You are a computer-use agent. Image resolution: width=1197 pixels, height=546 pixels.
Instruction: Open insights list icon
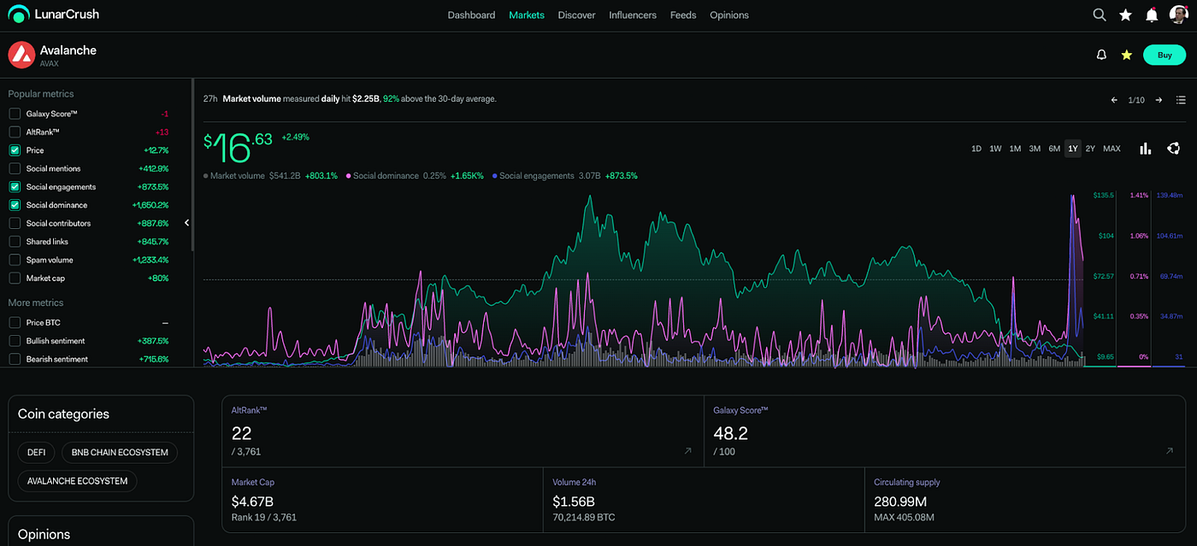point(1181,100)
